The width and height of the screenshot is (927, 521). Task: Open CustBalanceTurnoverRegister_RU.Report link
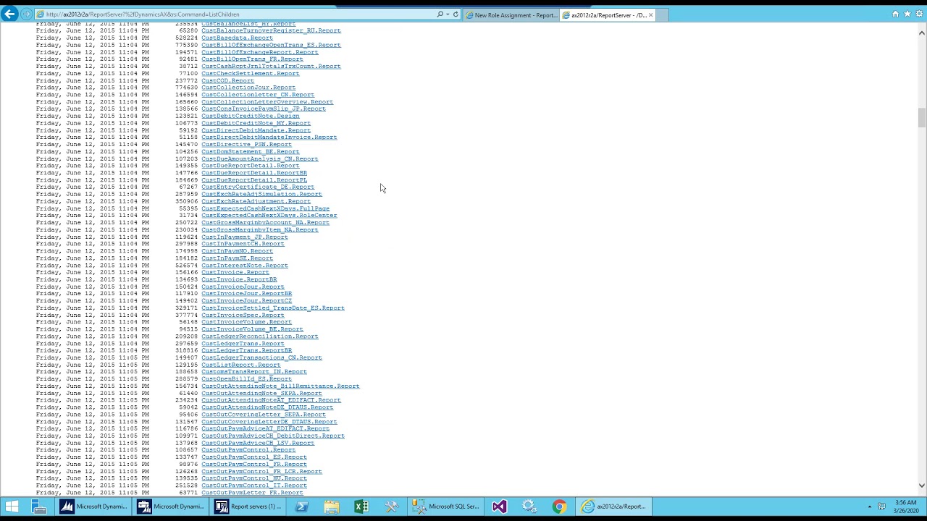click(271, 30)
